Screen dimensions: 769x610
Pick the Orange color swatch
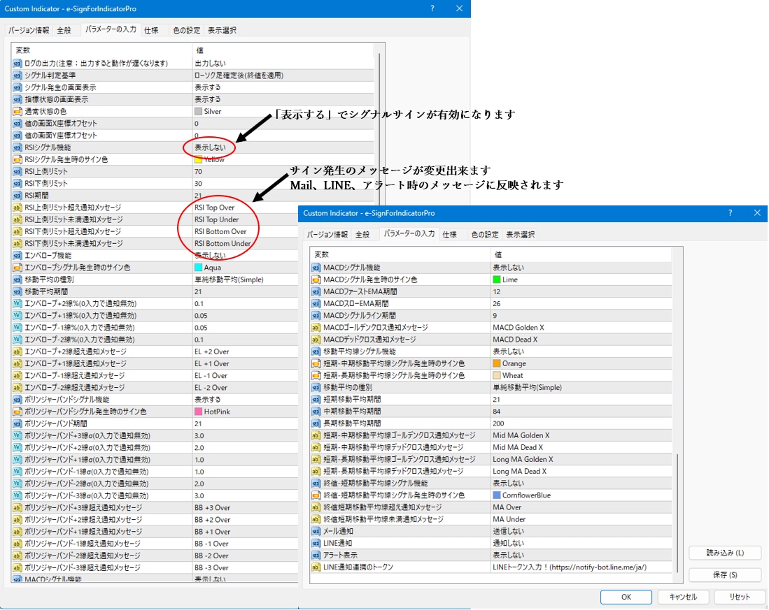pos(497,363)
